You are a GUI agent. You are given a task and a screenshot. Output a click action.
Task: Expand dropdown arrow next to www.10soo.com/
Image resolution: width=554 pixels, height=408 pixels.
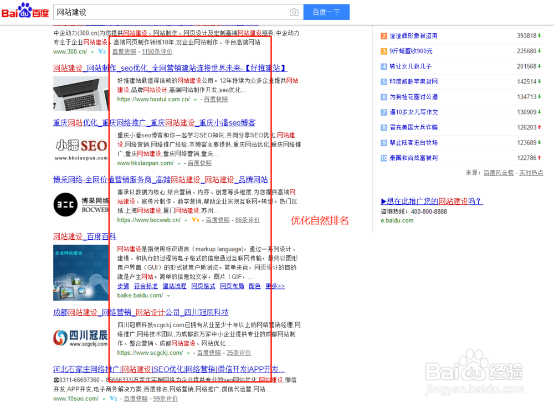[x=104, y=399]
